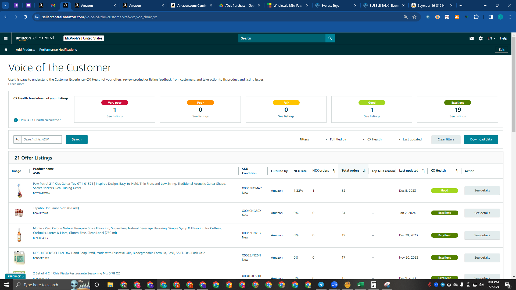Image resolution: width=516 pixels, height=290 pixels.
Task: See listings under Good
Action: point(372,116)
